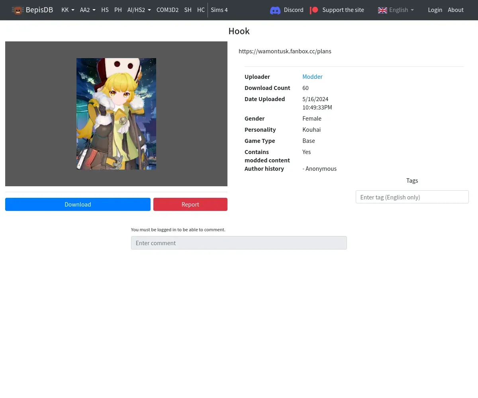Click the Uploader label

coord(257,77)
